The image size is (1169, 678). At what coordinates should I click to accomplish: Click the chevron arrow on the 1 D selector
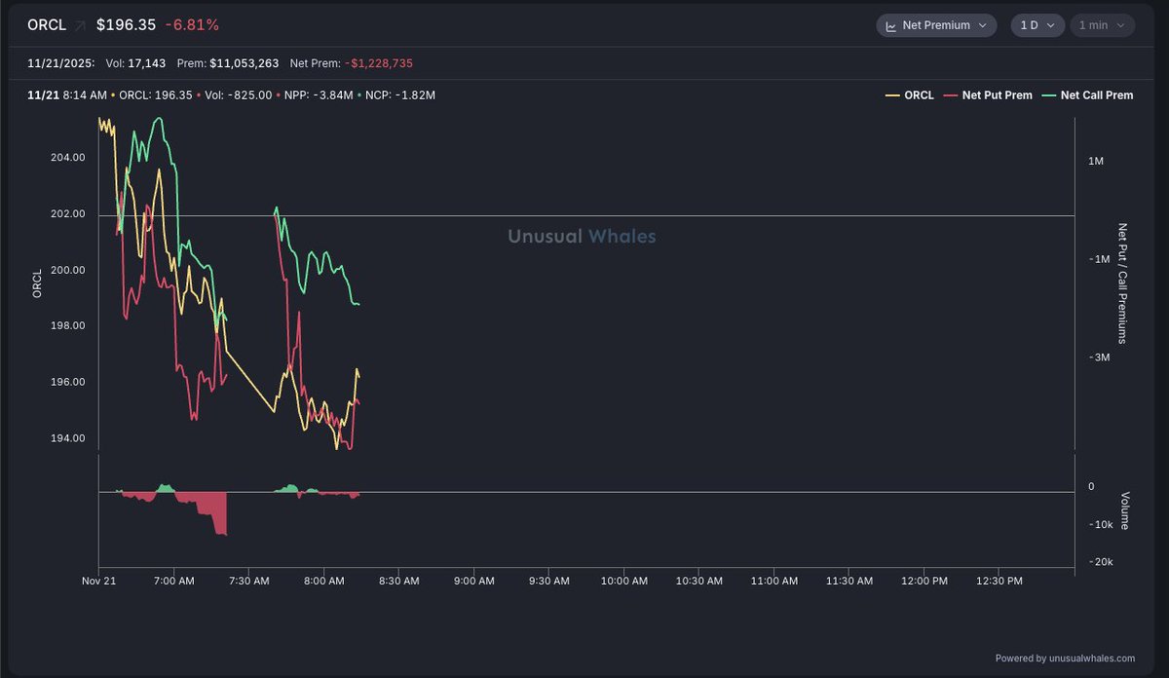click(x=1050, y=25)
